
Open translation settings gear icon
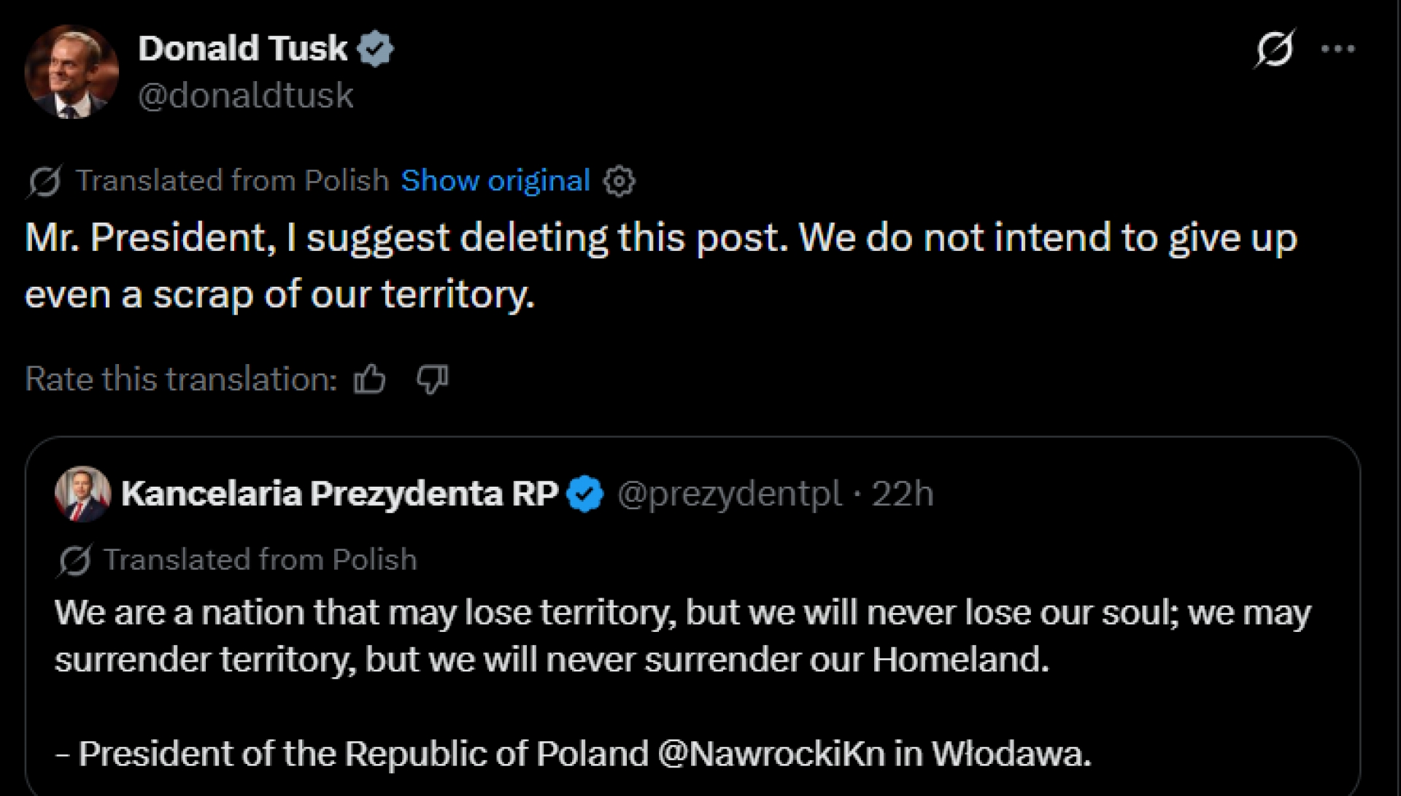(619, 181)
